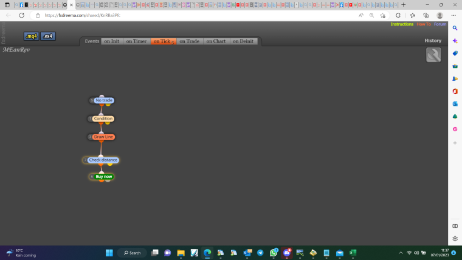Open Edge sidebar search icon
Screen dimensions: 462x260
455,28
